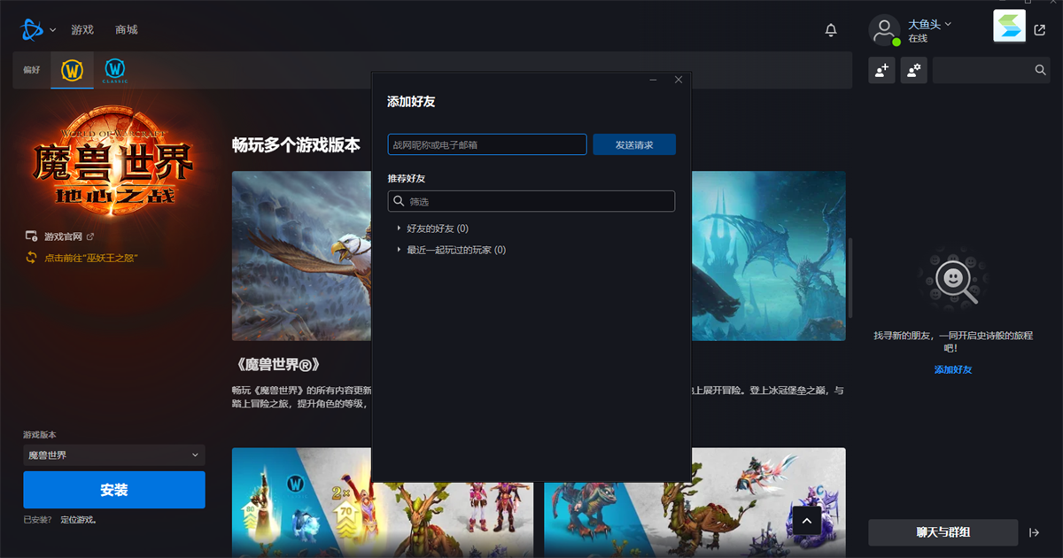Viewport: 1063px width, 558px height.
Task: Click the add-friend person icon
Action: coord(881,70)
